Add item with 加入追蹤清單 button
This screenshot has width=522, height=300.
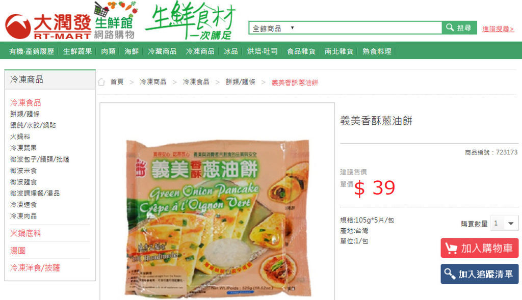coord(479,274)
